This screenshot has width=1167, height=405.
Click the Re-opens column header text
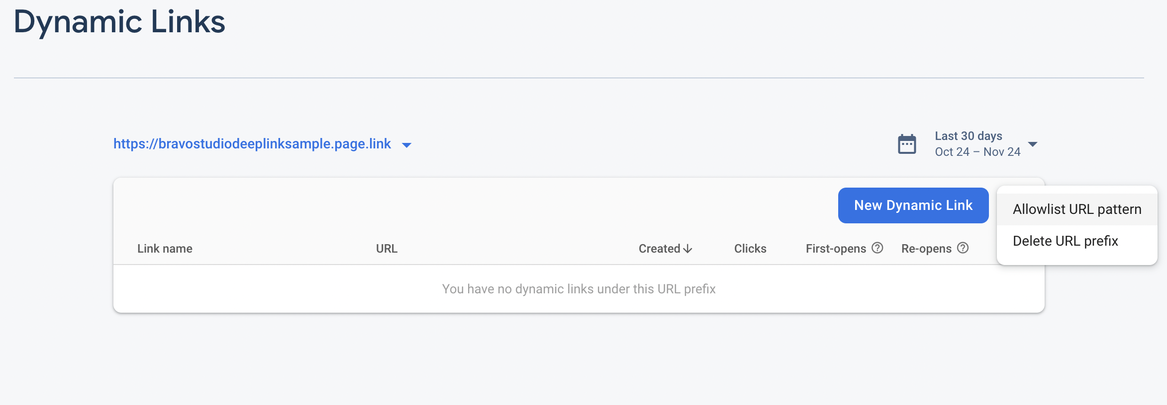926,249
